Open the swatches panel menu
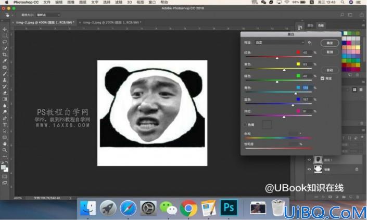This screenshot has height=220, width=367. coord(363,25)
